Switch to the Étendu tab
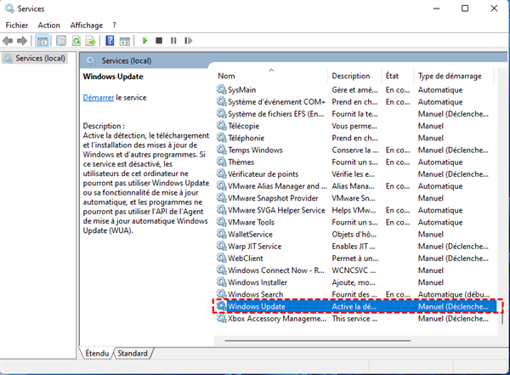 click(x=97, y=353)
